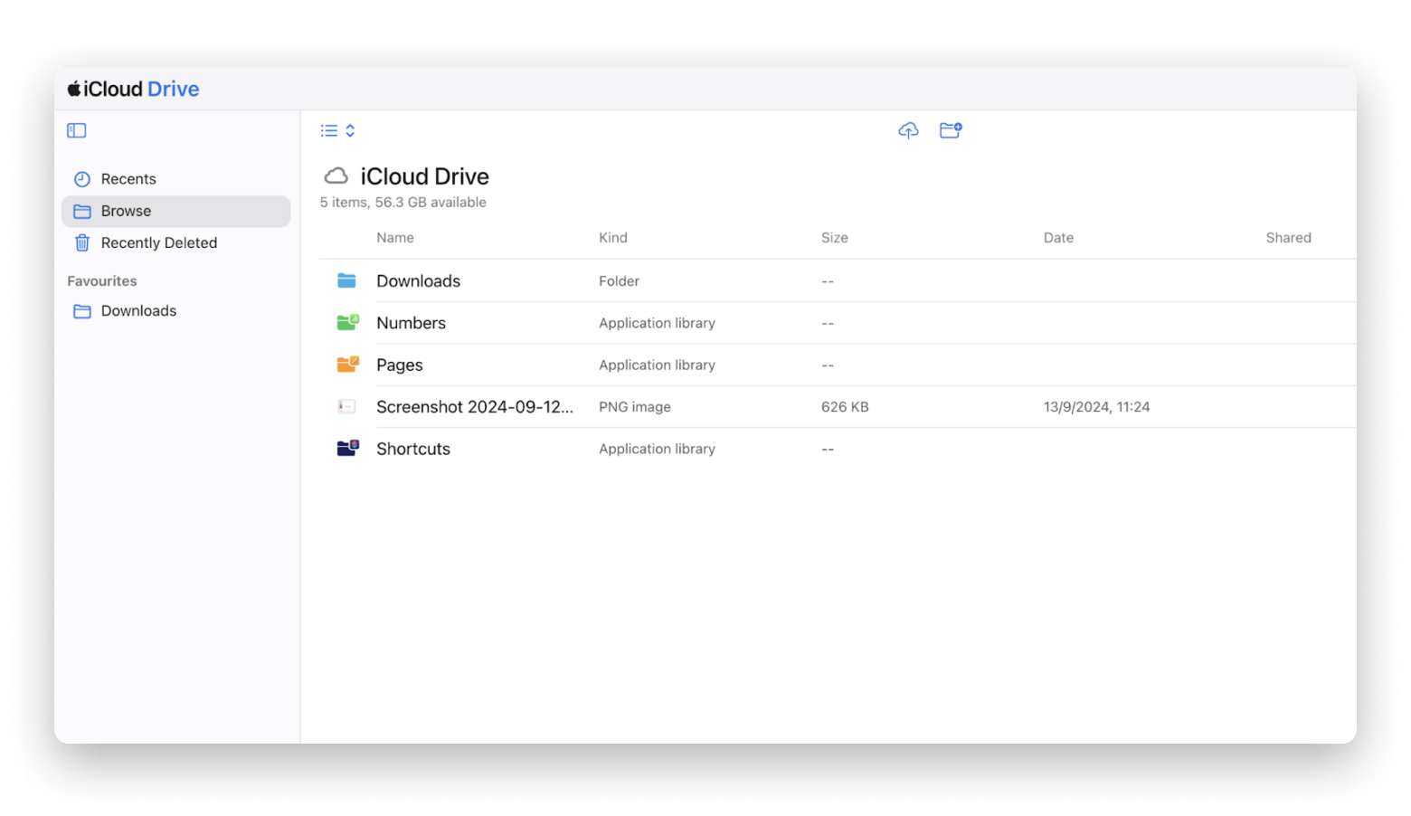The height and width of the screenshot is (816, 1411).
Task: Click 'Application library' in the Shortcuts row
Action: (657, 449)
